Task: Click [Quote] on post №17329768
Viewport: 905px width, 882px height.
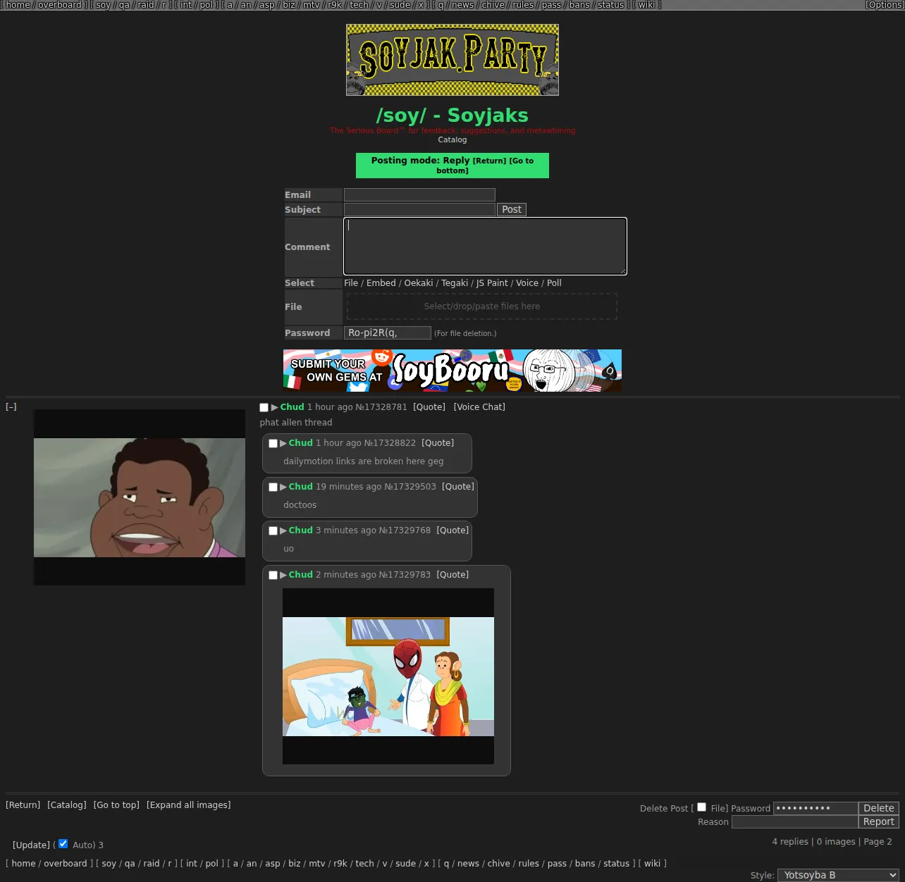Action: click(453, 530)
